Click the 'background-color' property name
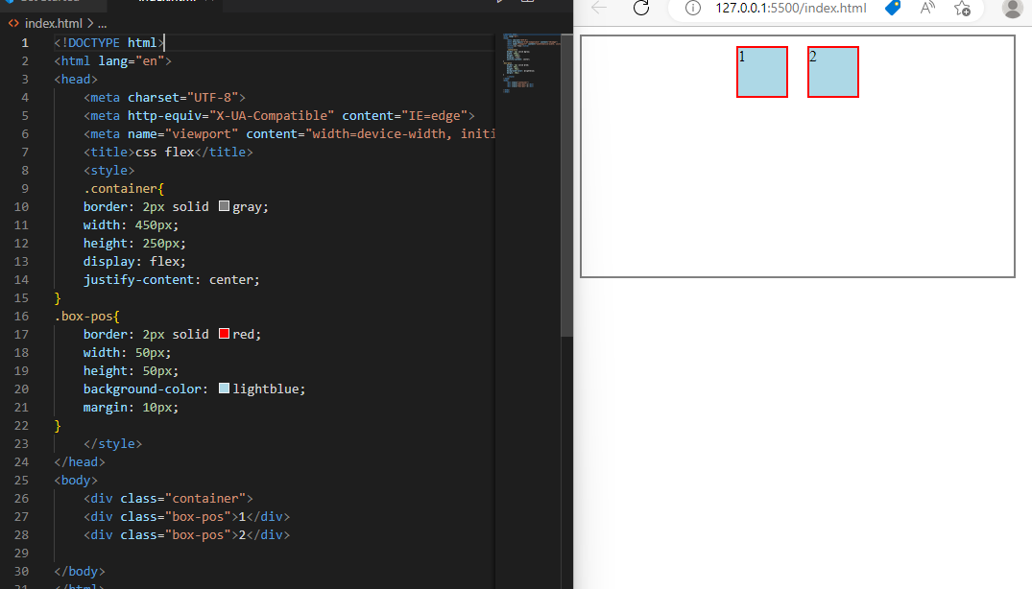The height and width of the screenshot is (589, 1032). point(141,389)
